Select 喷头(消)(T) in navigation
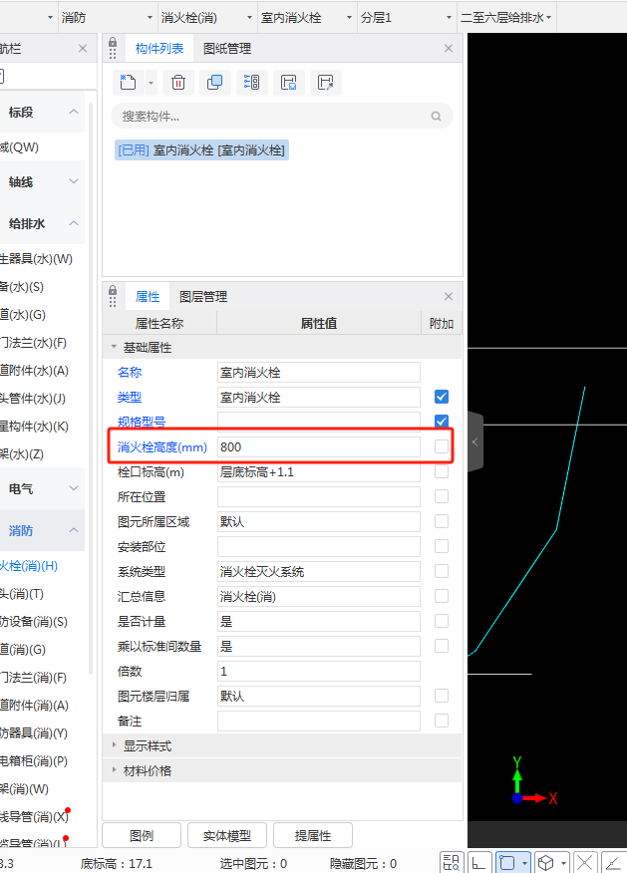Screen dimensions: 627x873 22,594
